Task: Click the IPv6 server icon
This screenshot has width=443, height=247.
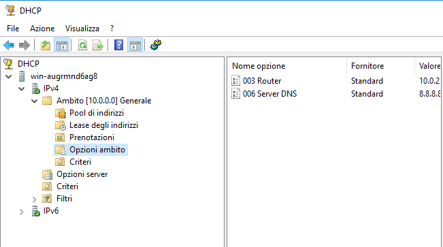Action: pyautogui.click(x=36, y=211)
